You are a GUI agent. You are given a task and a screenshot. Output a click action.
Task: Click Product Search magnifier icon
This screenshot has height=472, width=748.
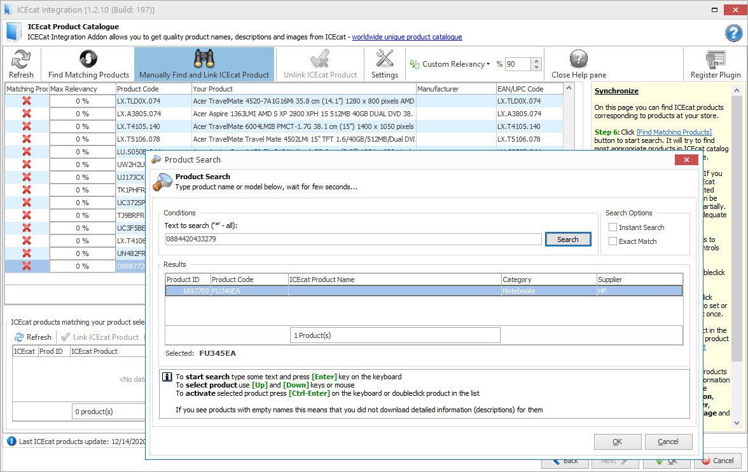[x=162, y=182]
